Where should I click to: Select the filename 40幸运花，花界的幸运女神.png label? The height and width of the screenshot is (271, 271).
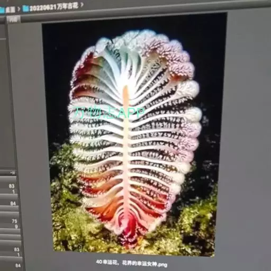[x=131, y=263]
